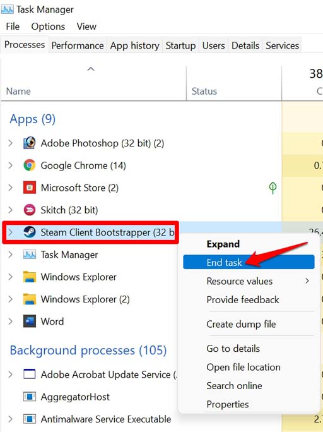The width and height of the screenshot is (323, 432).
Task: Open the View menu
Action: click(86, 27)
